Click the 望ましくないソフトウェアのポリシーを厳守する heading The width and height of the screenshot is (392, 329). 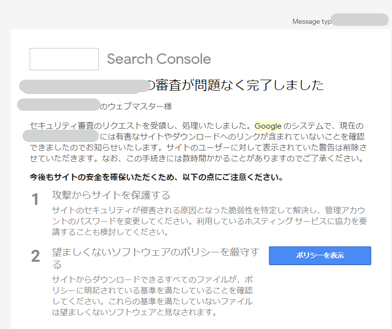tap(156, 258)
